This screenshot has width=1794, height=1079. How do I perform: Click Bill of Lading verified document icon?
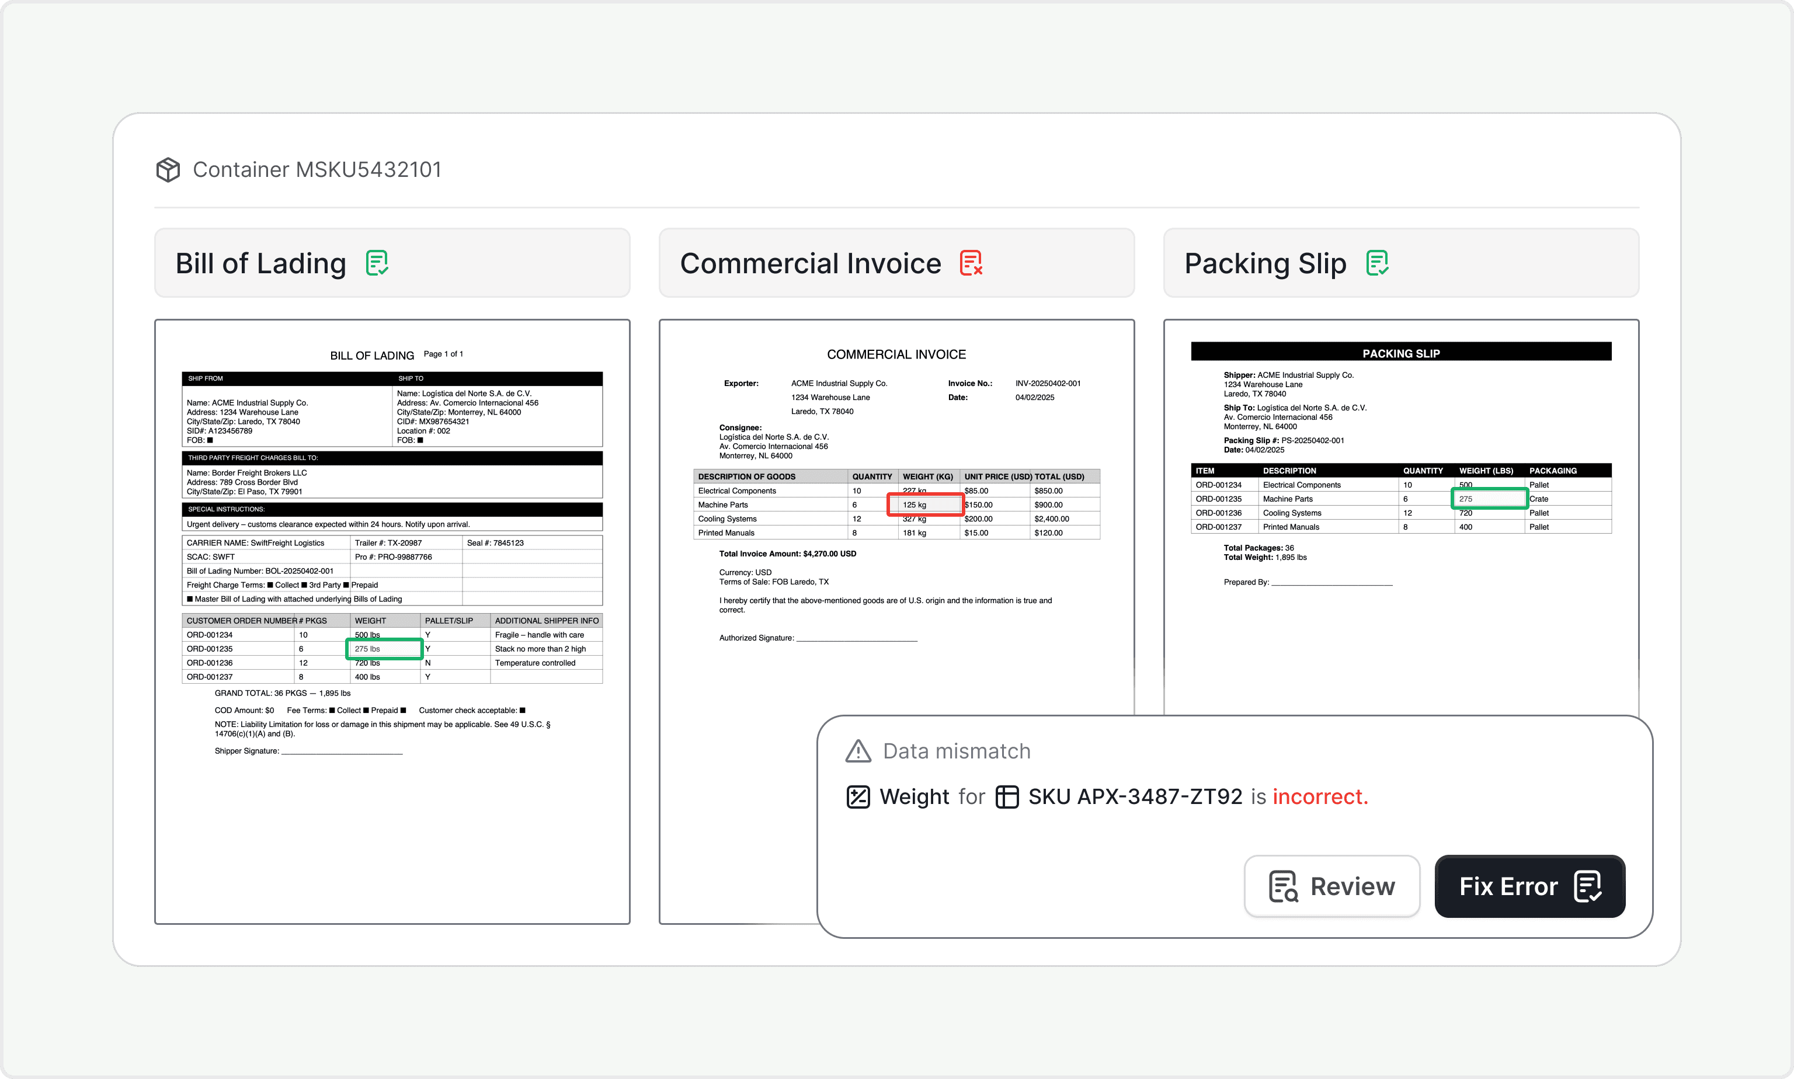pos(377,263)
